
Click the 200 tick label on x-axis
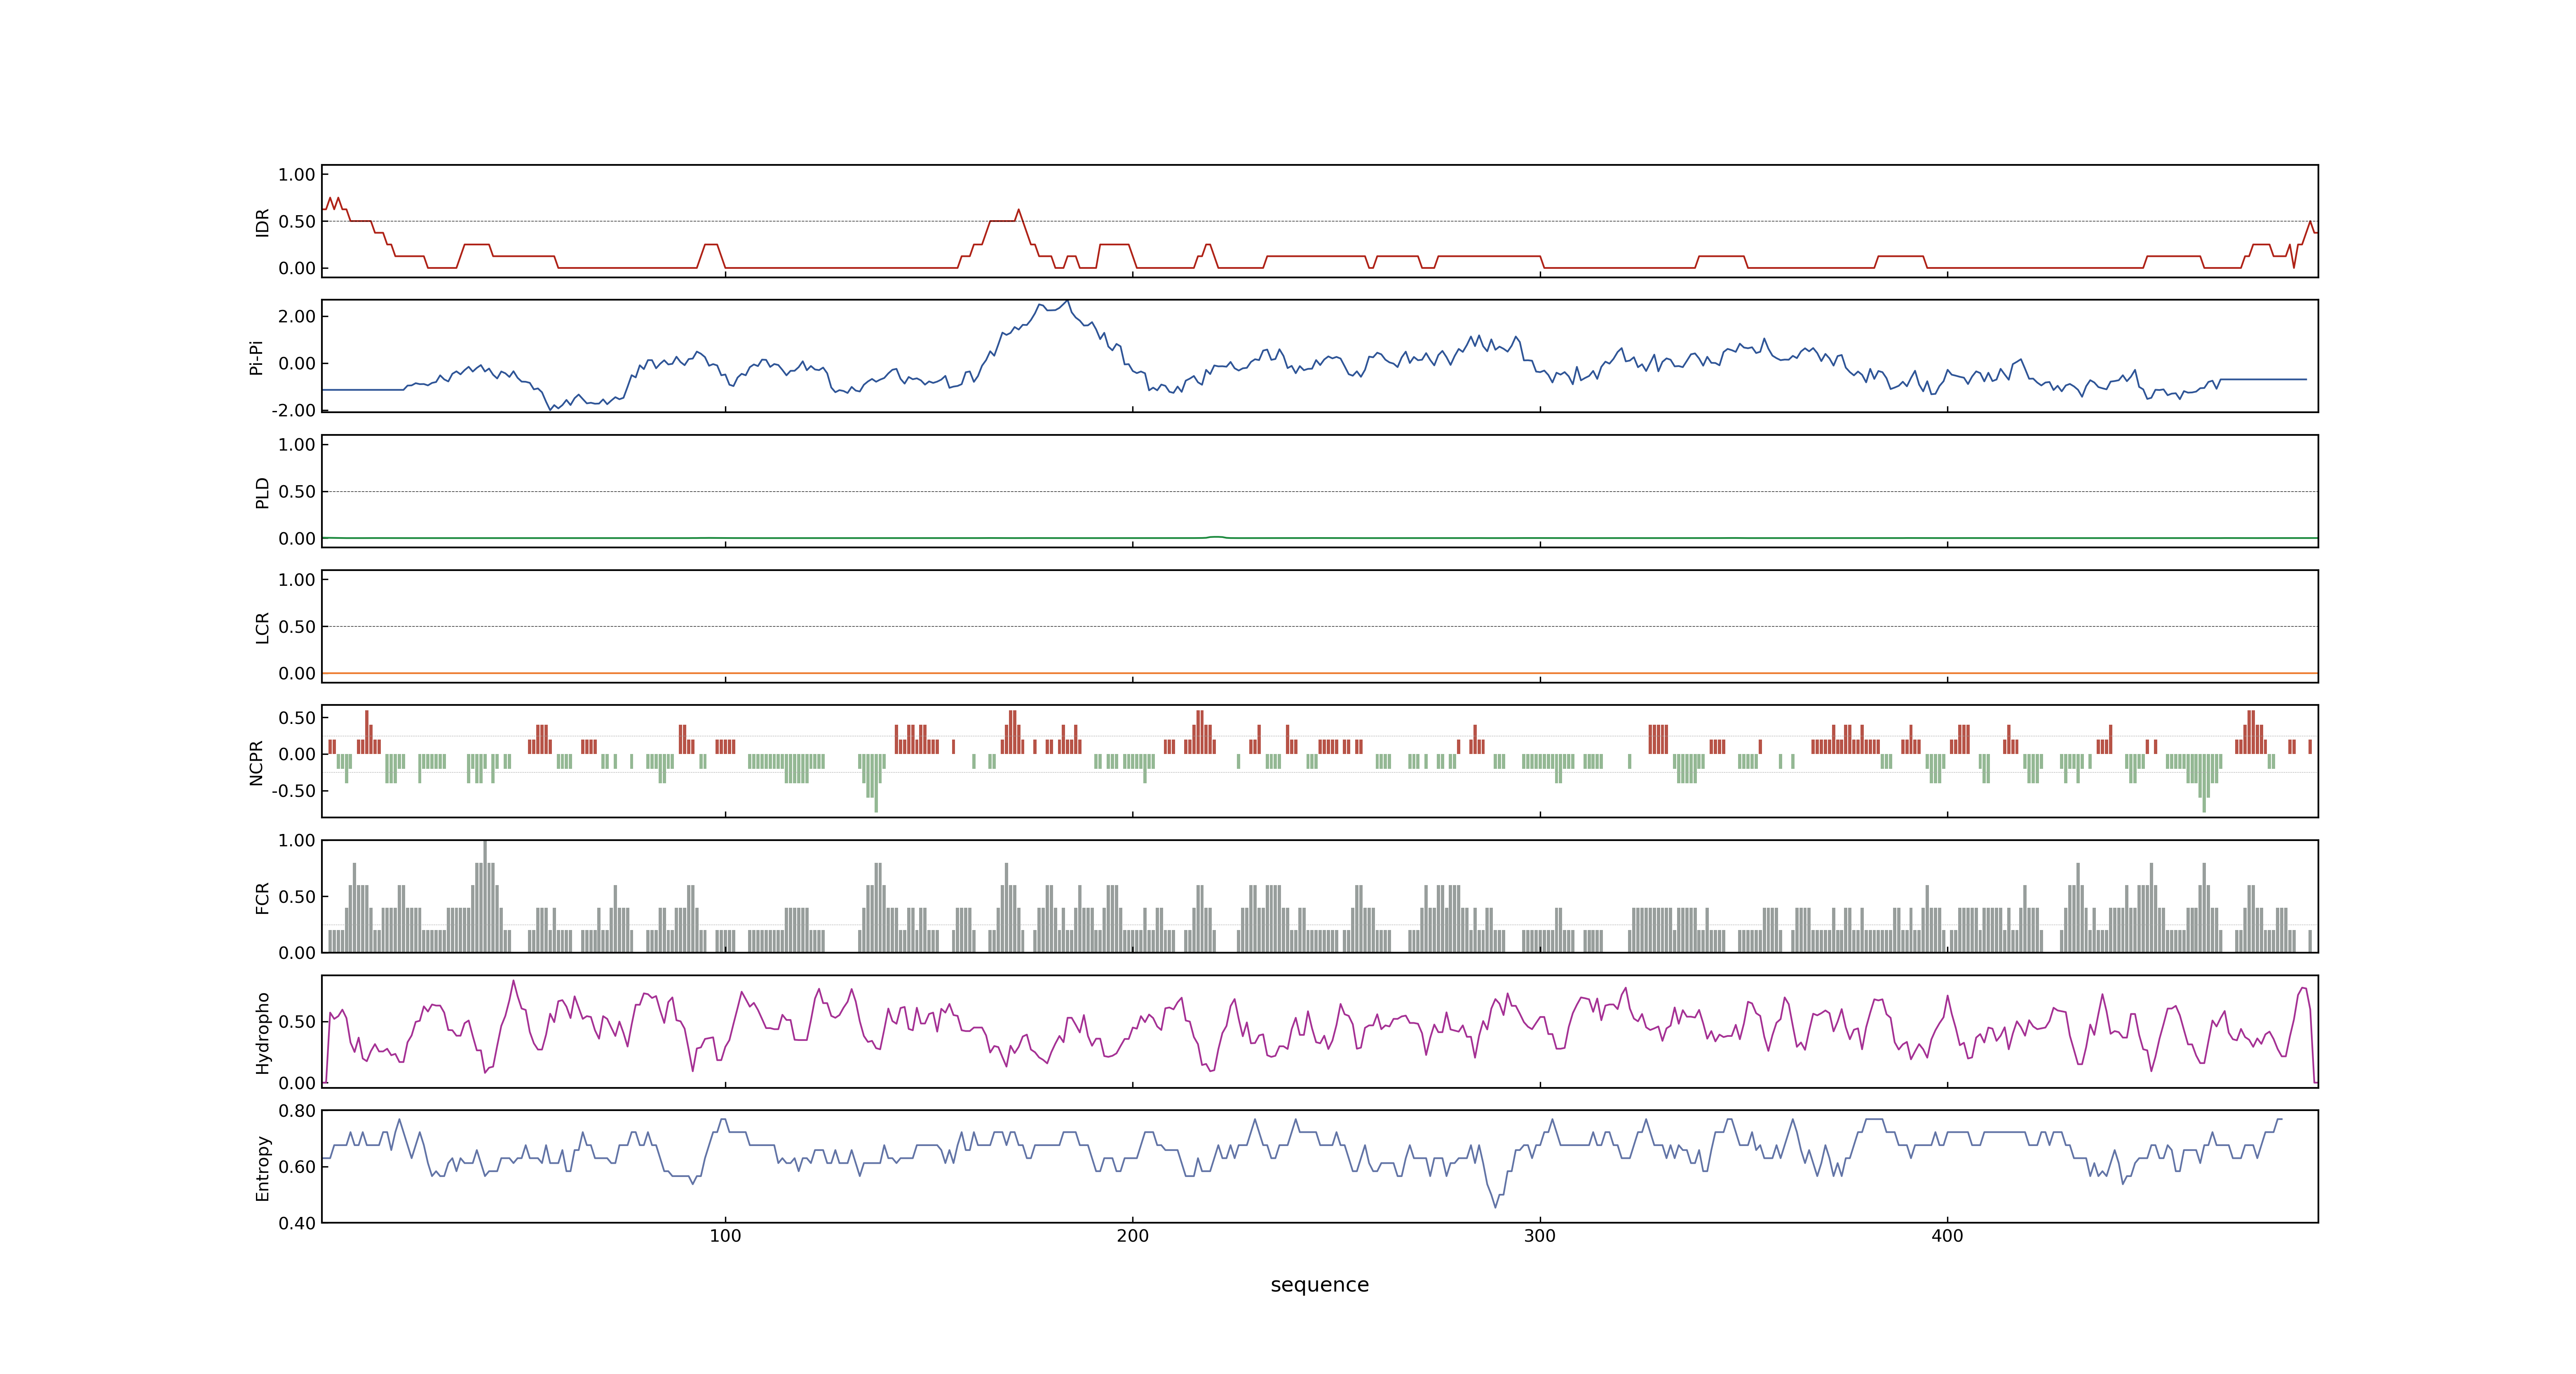pyautogui.click(x=1132, y=1236)
